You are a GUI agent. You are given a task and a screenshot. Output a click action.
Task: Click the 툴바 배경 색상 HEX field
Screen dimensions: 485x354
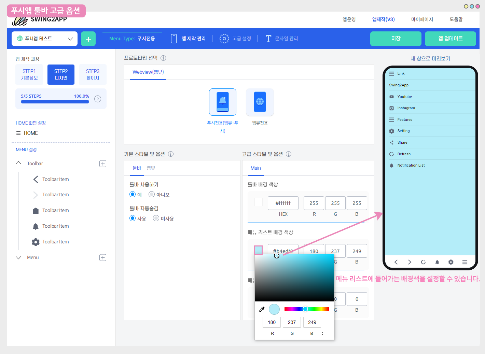click(283, 203)
